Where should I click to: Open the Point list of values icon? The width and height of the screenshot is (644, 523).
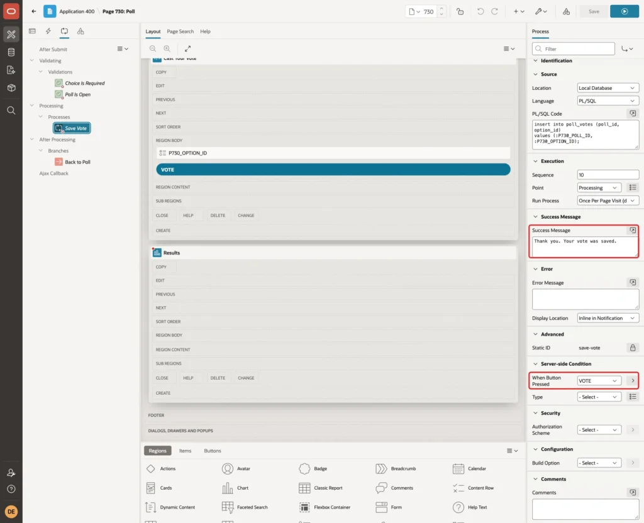(633, 187)
